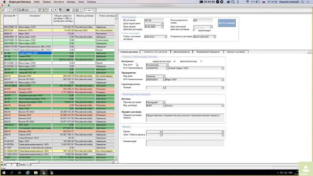This screenshot has width=313, height=176.
Task: Open the toolbar date combo box
Action: click(x=95, y=10)
